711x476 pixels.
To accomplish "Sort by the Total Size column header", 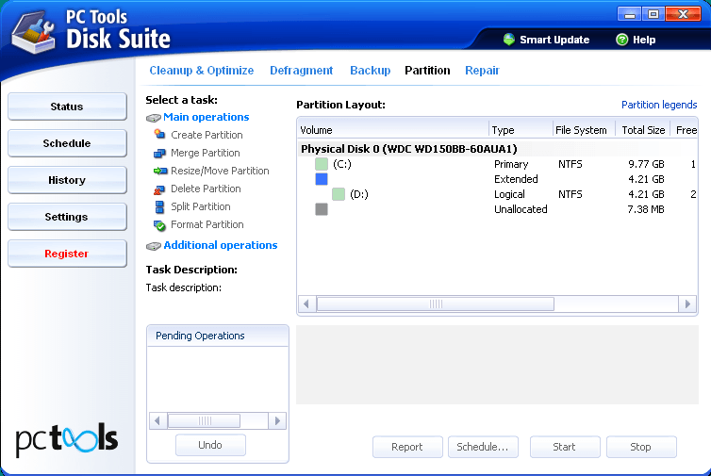I will coord(643,130).
